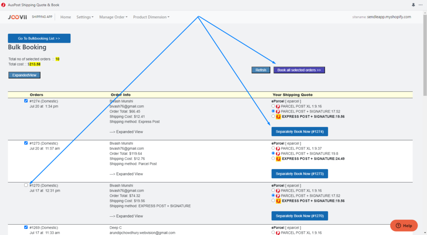
Task: Click the ExpandedView button
Action: pyautogui.click(x=24, y=75)
